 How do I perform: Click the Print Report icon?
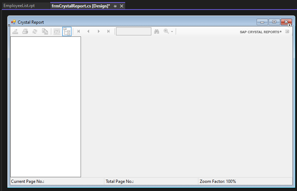[25, 31]
